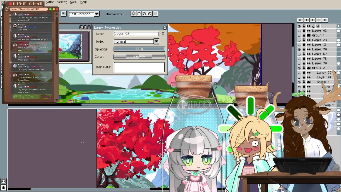The height and width of the screenshot is (192, 341).
Task: Click the 1:1 zoom icon bottom-left
Action: [3, 182]
